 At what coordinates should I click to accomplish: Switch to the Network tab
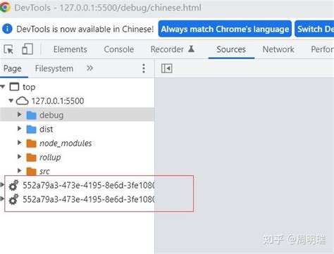pos(278,49)
